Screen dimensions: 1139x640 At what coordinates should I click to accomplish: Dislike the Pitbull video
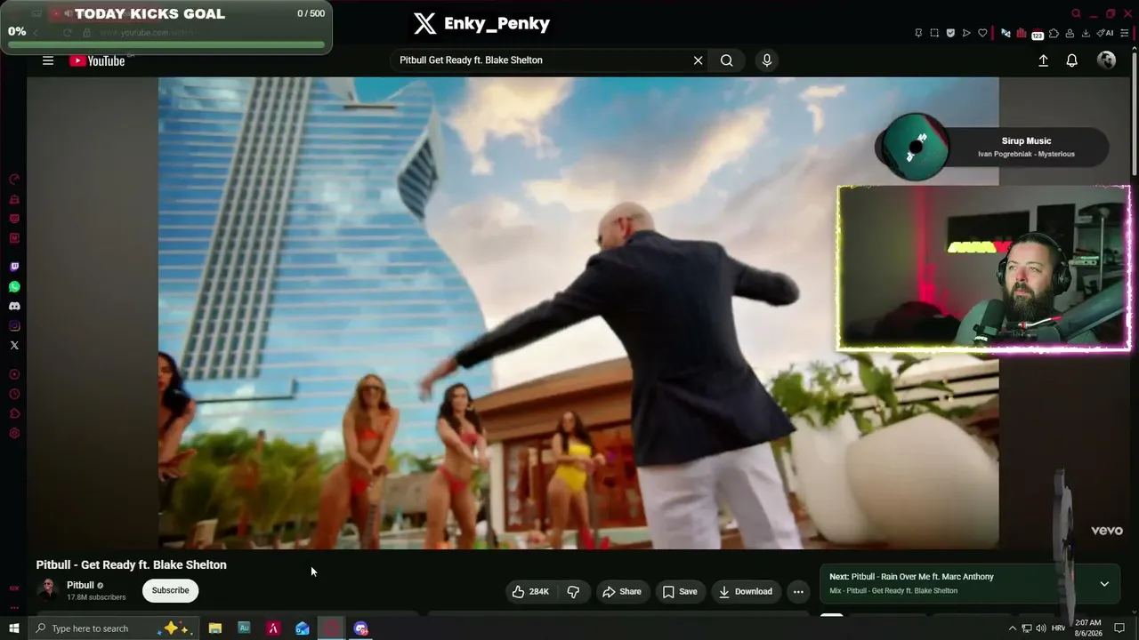573,591
